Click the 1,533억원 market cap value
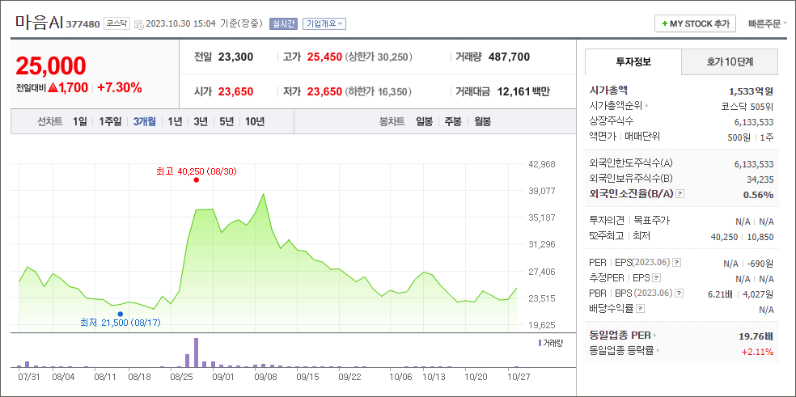 coord(751,91)
